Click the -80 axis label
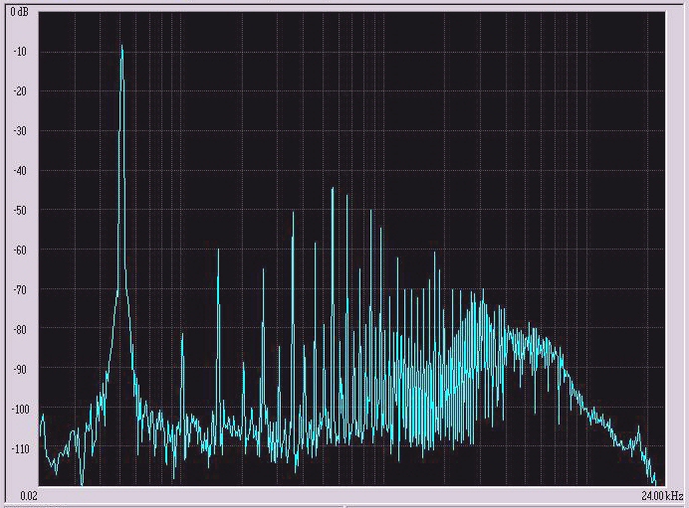 (x=20, y=329)
